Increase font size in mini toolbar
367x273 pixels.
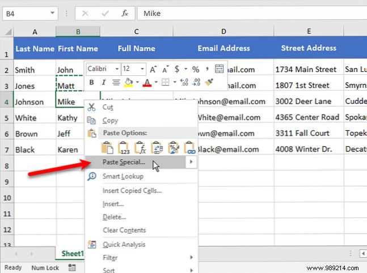pyautogui.click(x=153, y=69)
